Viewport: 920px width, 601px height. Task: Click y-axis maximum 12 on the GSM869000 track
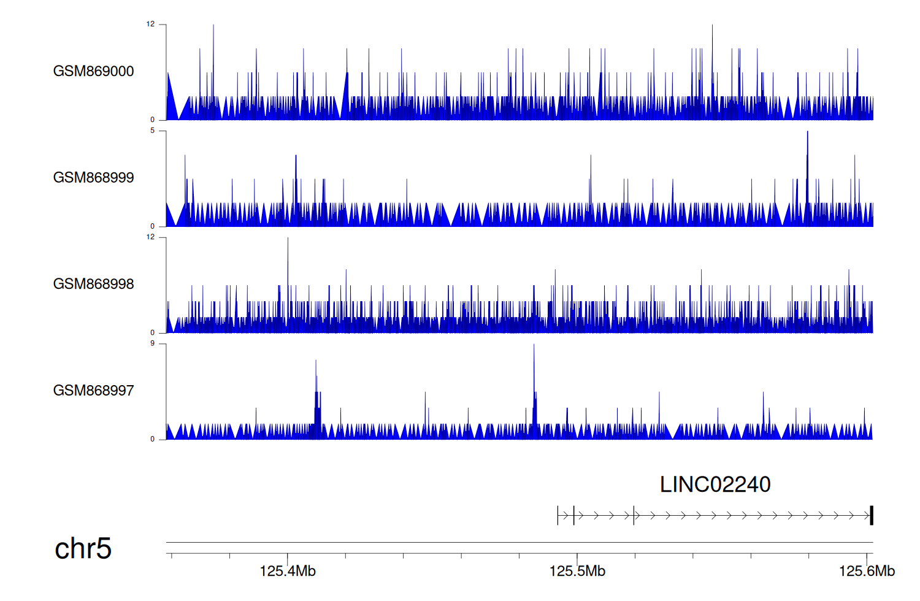(x=150, y=25)
